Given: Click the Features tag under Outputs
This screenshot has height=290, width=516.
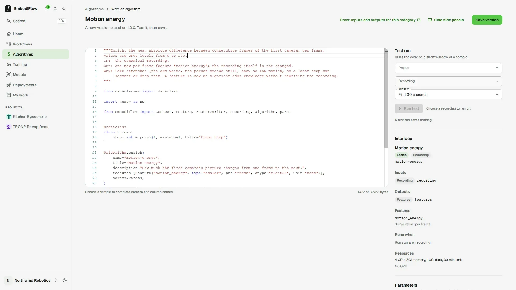Looking at the screenshot, I should (x=404, y=200).
